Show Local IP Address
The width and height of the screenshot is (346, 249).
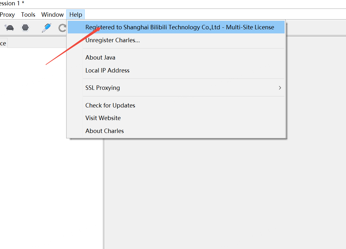[176, 70]
